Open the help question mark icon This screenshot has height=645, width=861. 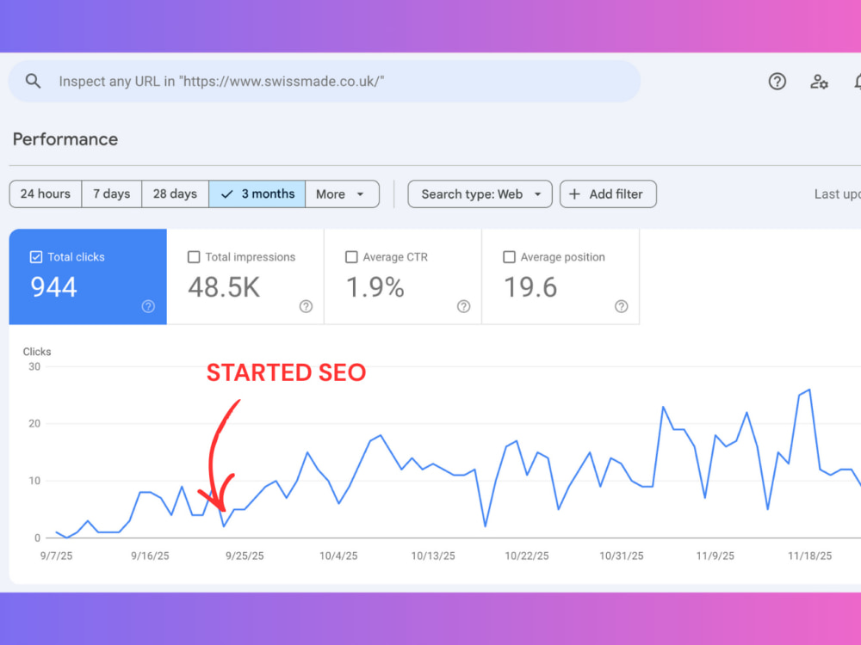tap(777, 82)
